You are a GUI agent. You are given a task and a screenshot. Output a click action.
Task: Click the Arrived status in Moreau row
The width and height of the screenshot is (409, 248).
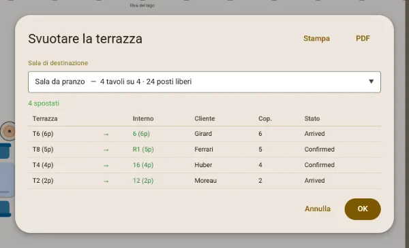click(x=314, y=181)
